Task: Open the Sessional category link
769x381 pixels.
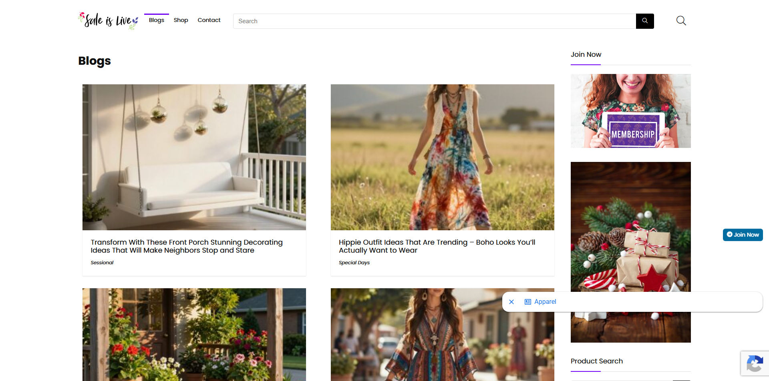Action: [102, 263]
